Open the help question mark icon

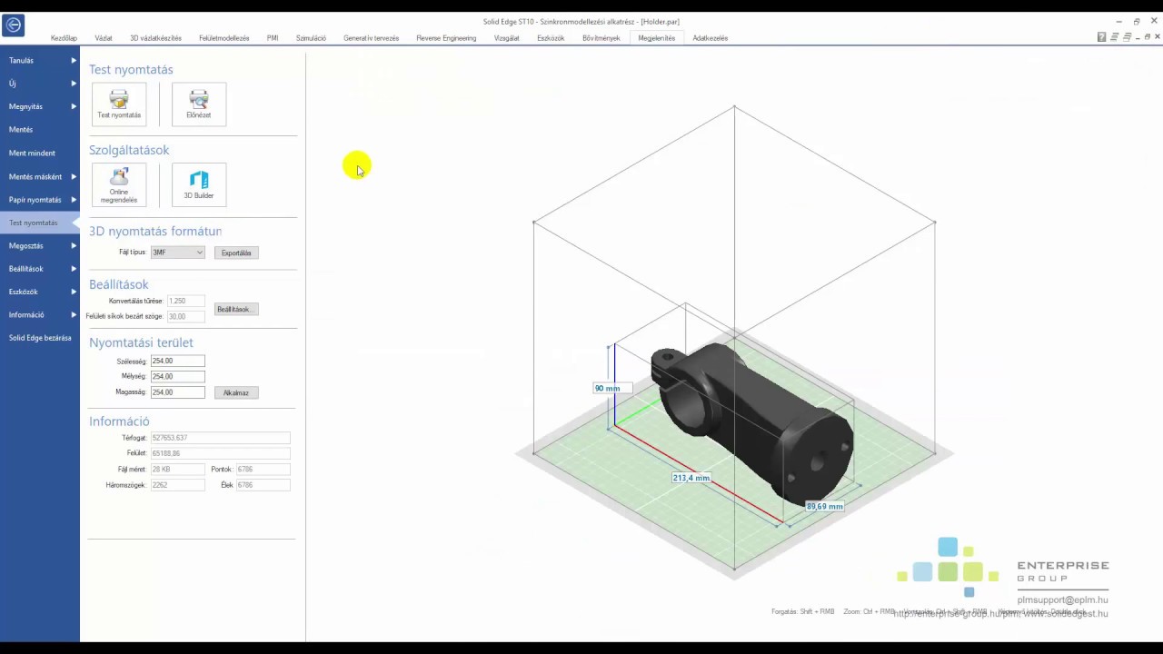coord(1101,37)
